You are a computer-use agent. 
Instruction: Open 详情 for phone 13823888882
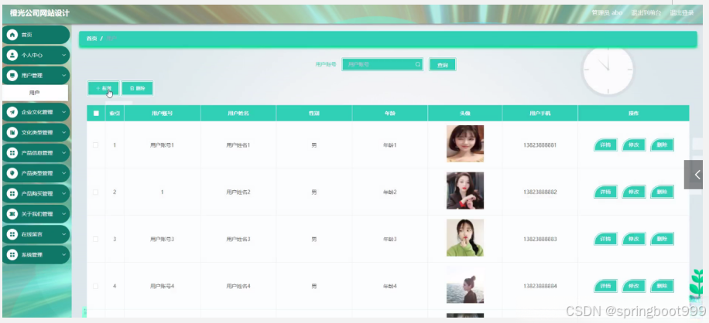(605, 192)
